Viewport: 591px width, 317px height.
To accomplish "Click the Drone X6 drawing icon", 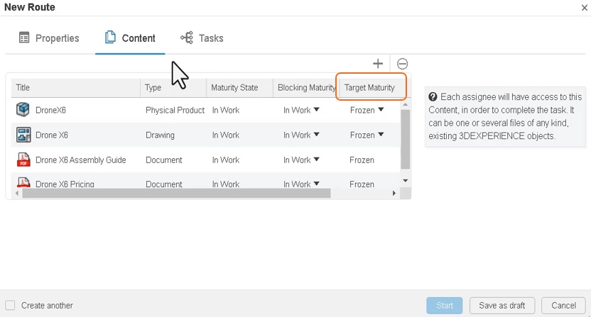I will point(23,135).
